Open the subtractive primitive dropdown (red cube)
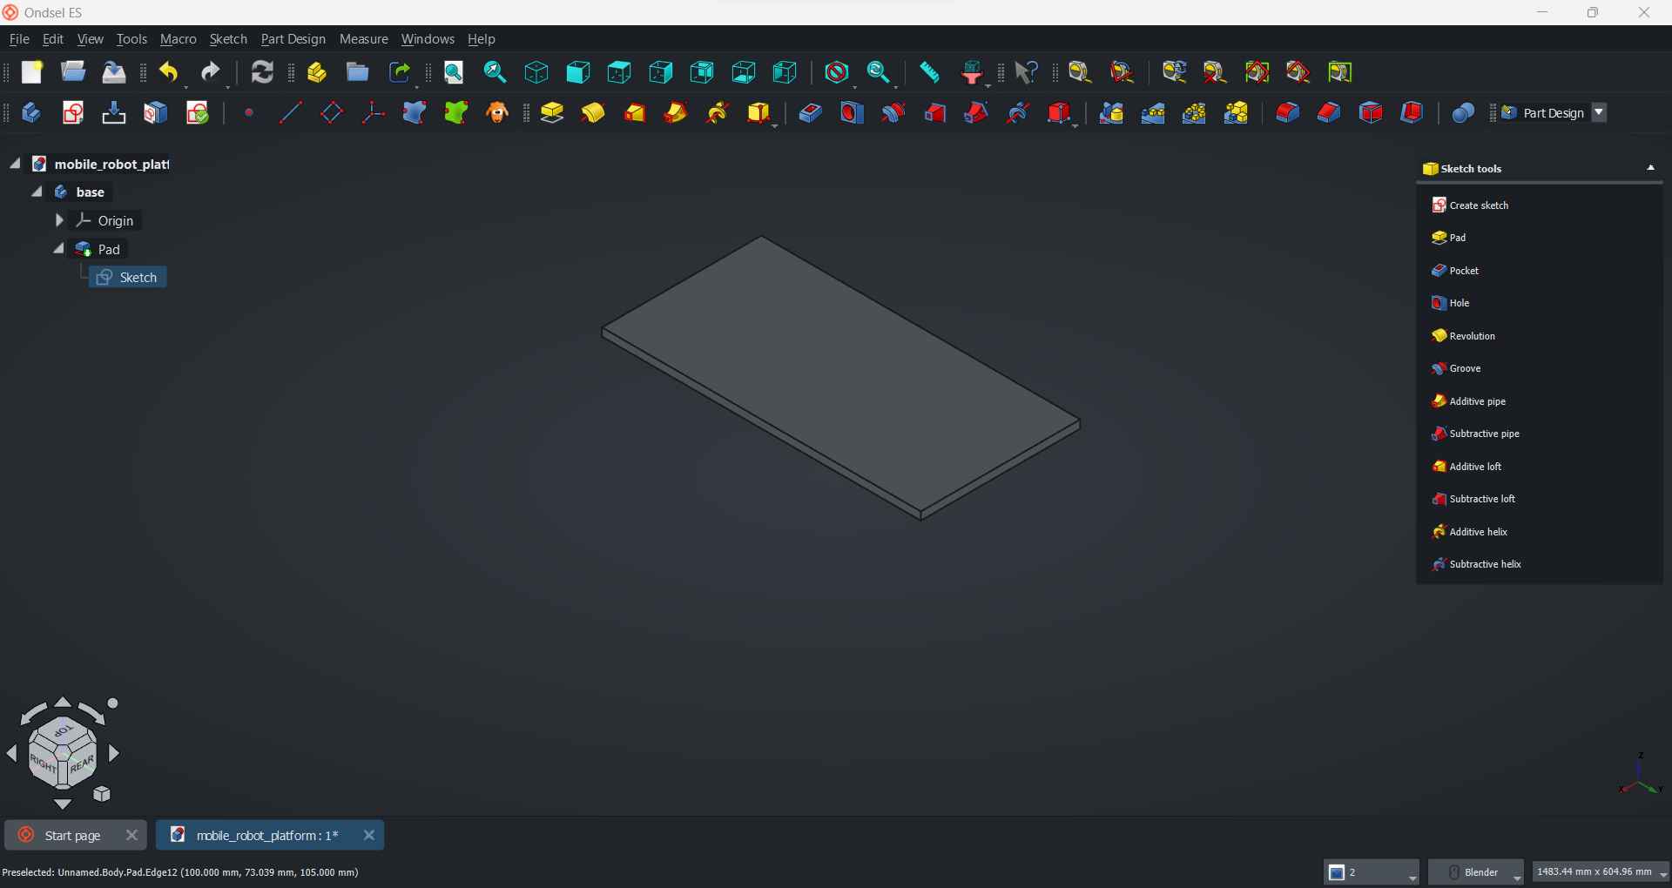1672x888 pixels. click(1076, 125)
